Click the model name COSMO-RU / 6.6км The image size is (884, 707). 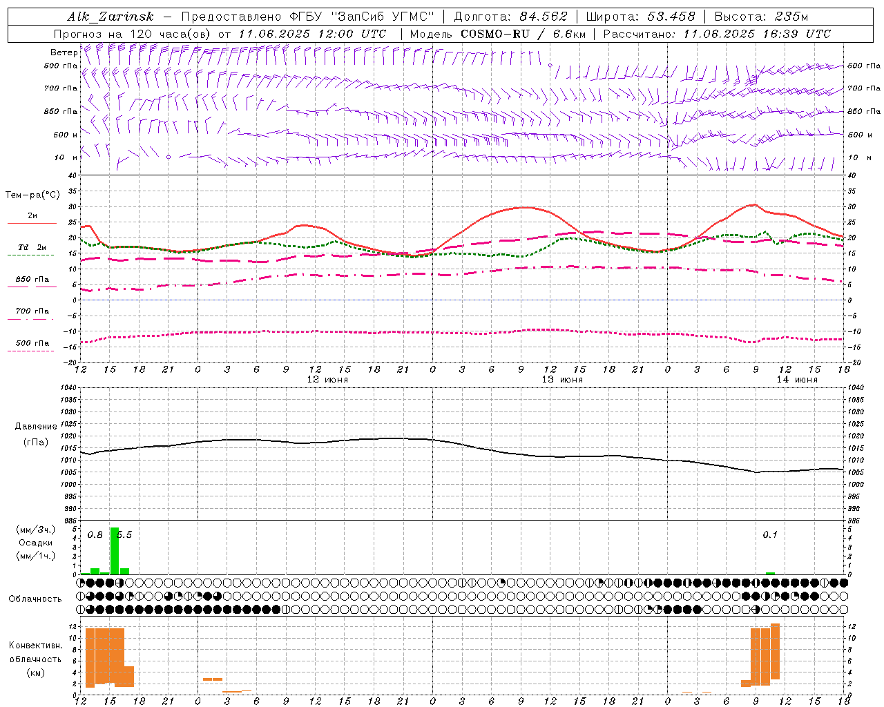(524, 34)
